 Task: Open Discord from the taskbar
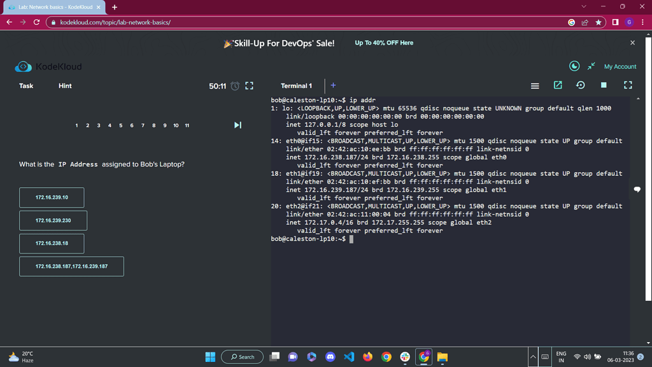[x=330, y=357]
